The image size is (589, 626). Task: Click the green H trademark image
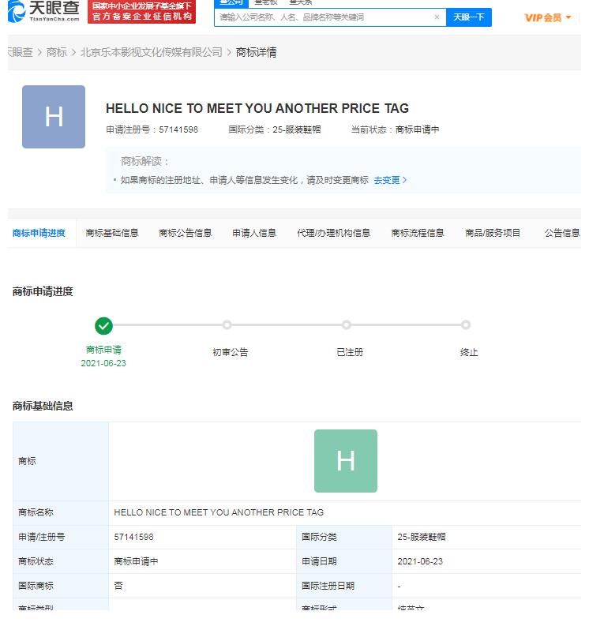345,461
